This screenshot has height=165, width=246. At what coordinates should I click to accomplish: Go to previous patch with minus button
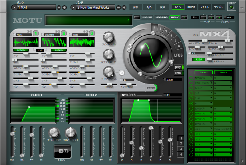119,7
